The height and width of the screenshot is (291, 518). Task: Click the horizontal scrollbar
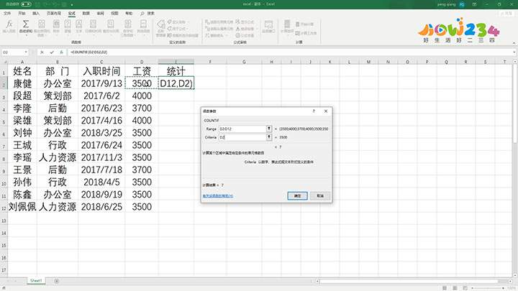409,281
